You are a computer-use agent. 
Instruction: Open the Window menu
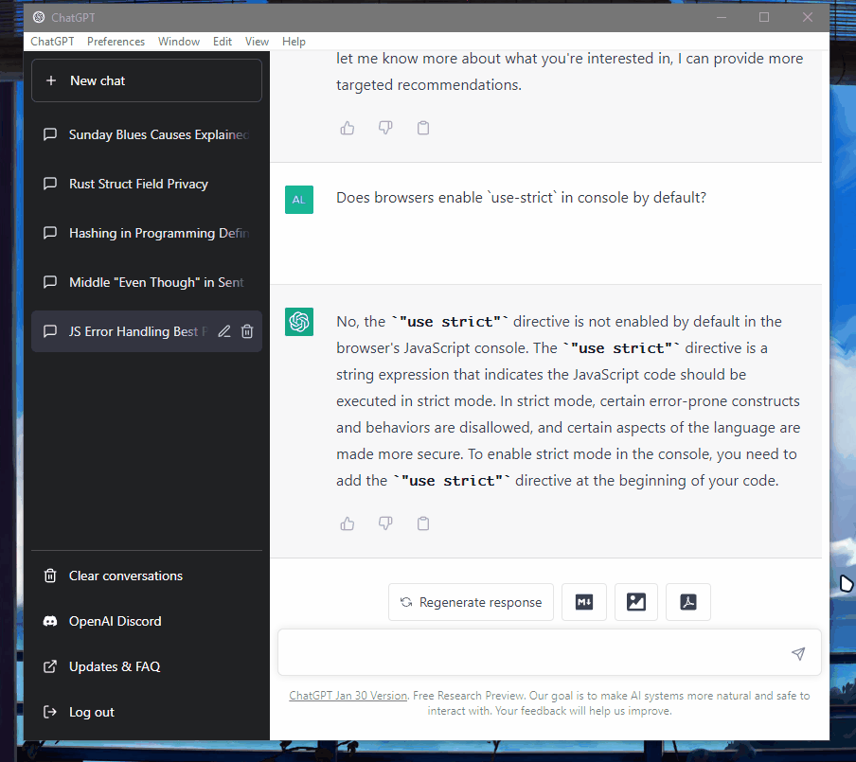(179, 42)
